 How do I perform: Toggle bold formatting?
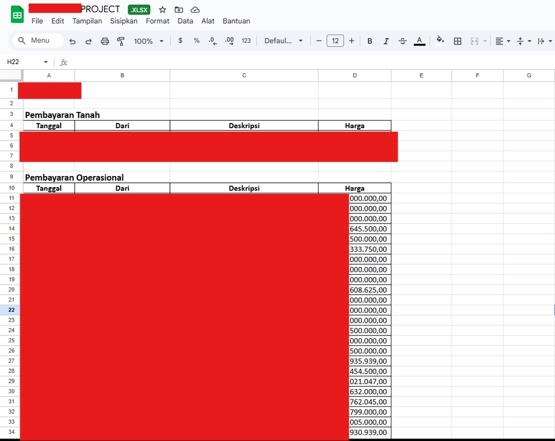[369, 41]
